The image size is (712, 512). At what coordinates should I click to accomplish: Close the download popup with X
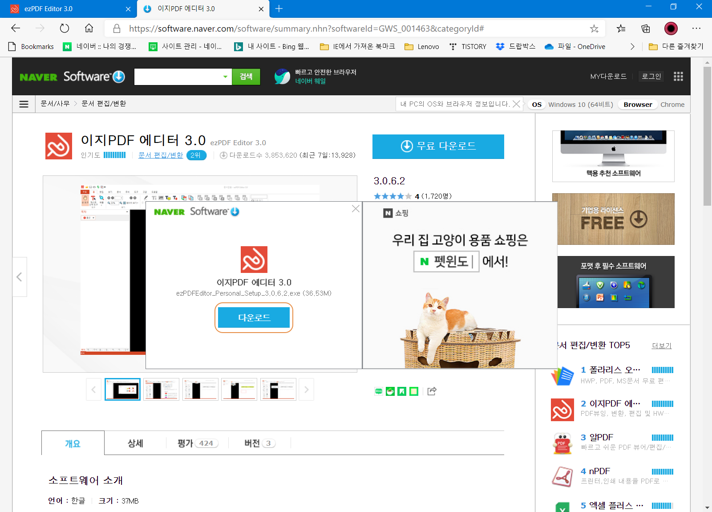coord(356,209)
